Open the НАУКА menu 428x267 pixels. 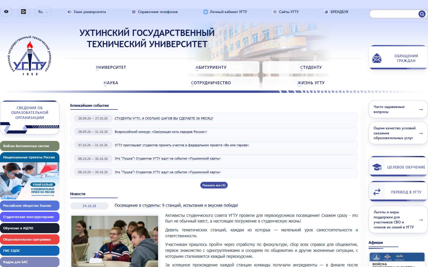(111, 83)
